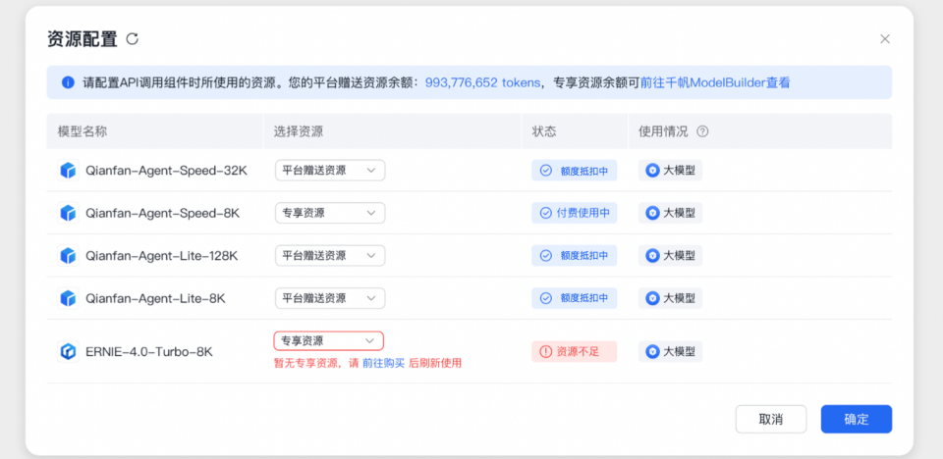Viewport: 943px width, 459px height.
Task: Click the 993,776,652 tokens balance link
Action: pos(482,82)
